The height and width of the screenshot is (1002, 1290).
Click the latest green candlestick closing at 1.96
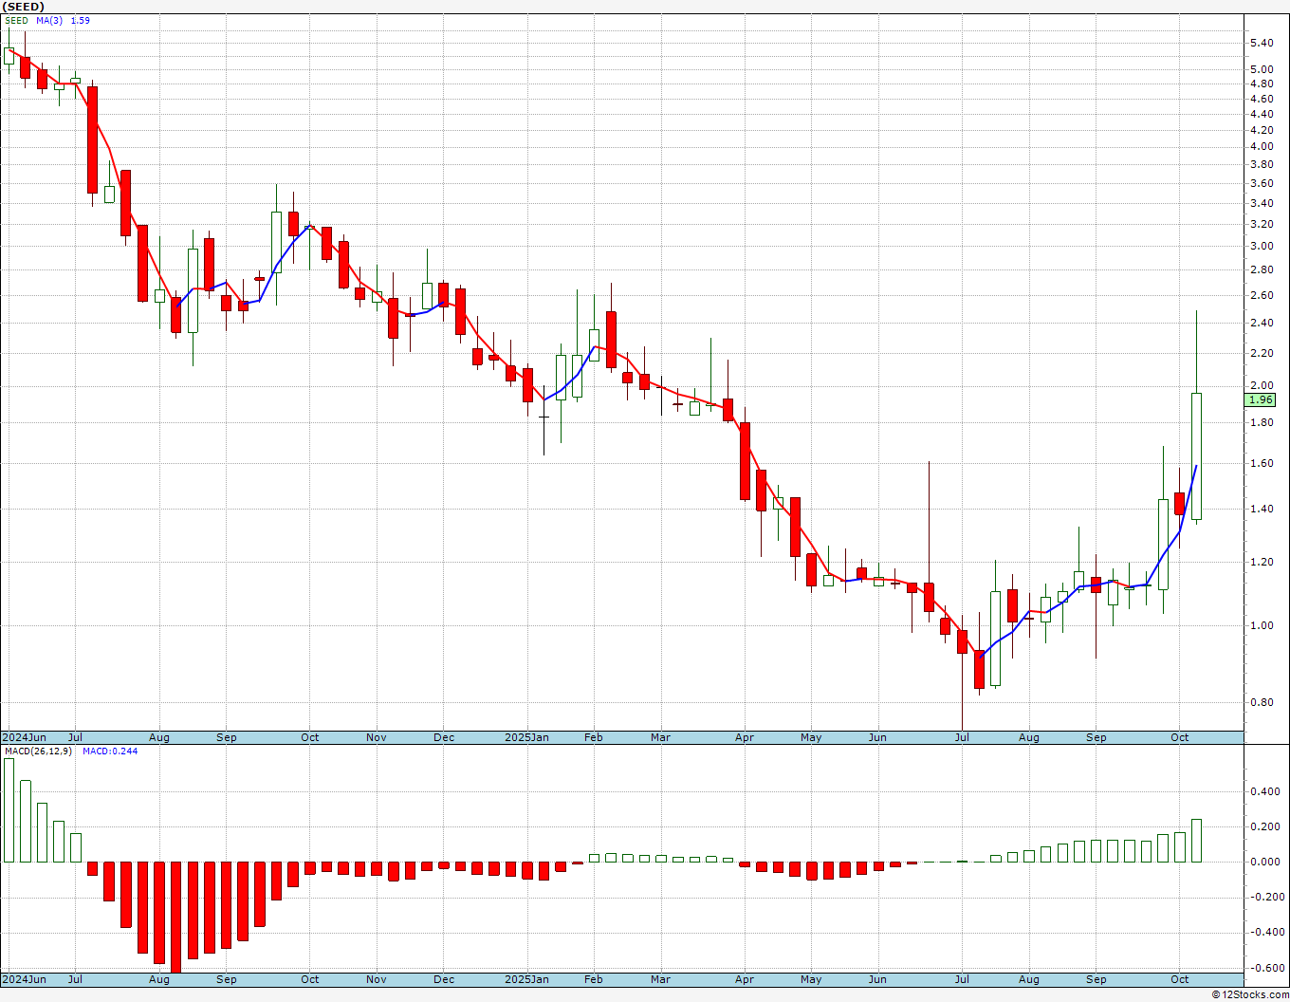click(1197, 456)
